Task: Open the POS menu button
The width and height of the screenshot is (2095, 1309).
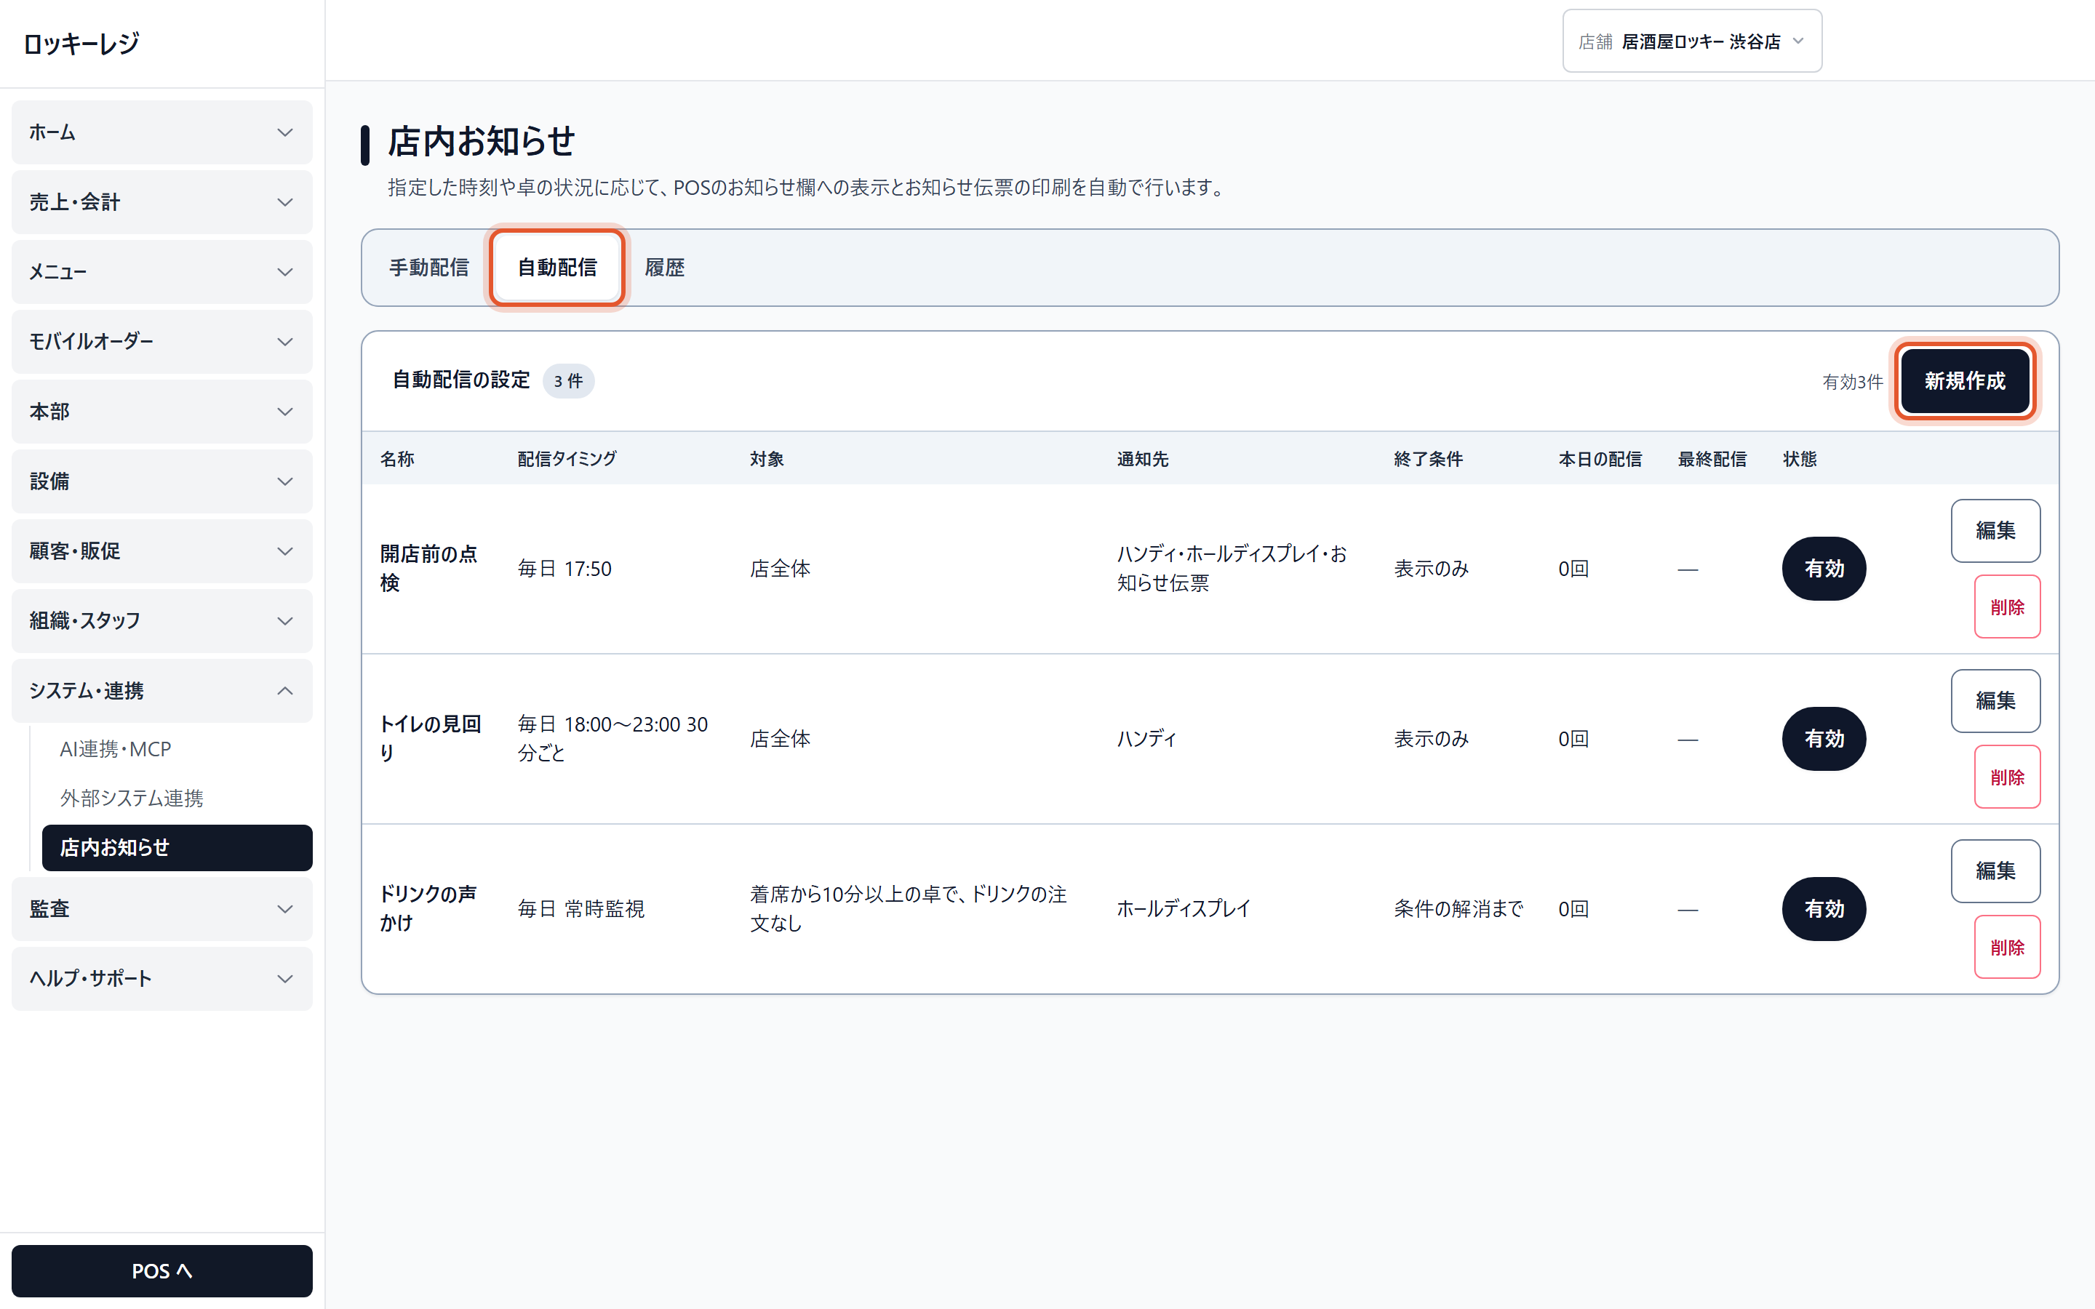Action: coord(162,1271)
